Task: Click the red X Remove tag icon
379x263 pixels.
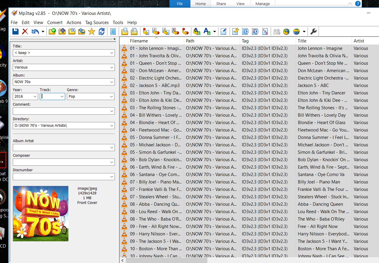Action: pos(25,31)
